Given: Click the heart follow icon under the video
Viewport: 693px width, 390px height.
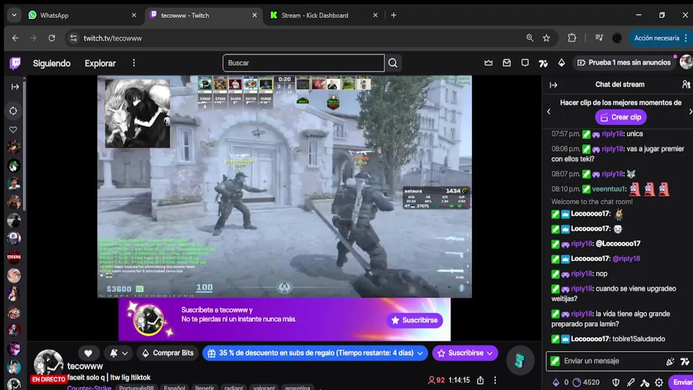Looking at the screenshot, I should [88, 353].
